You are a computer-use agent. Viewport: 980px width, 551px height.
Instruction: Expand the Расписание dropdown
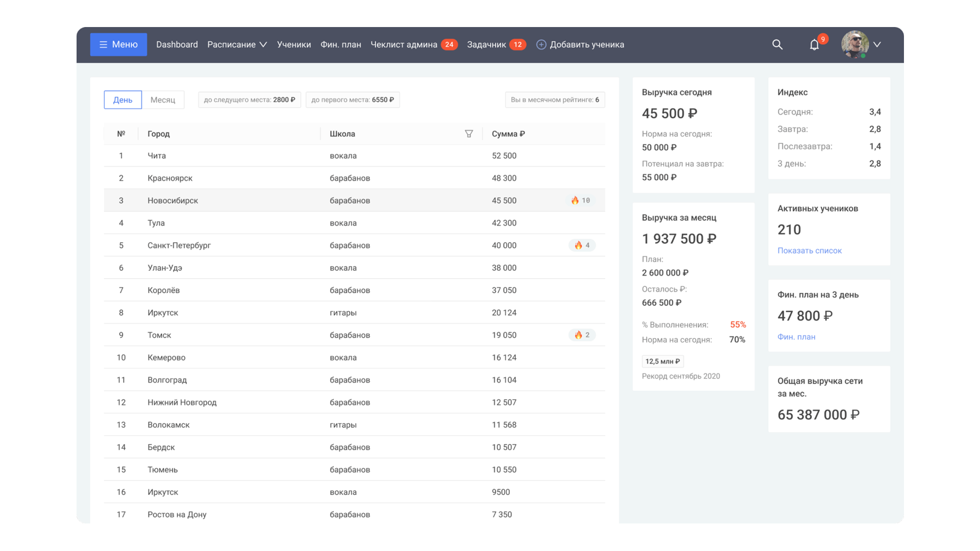pyautogui.click(x=237, y=45)
